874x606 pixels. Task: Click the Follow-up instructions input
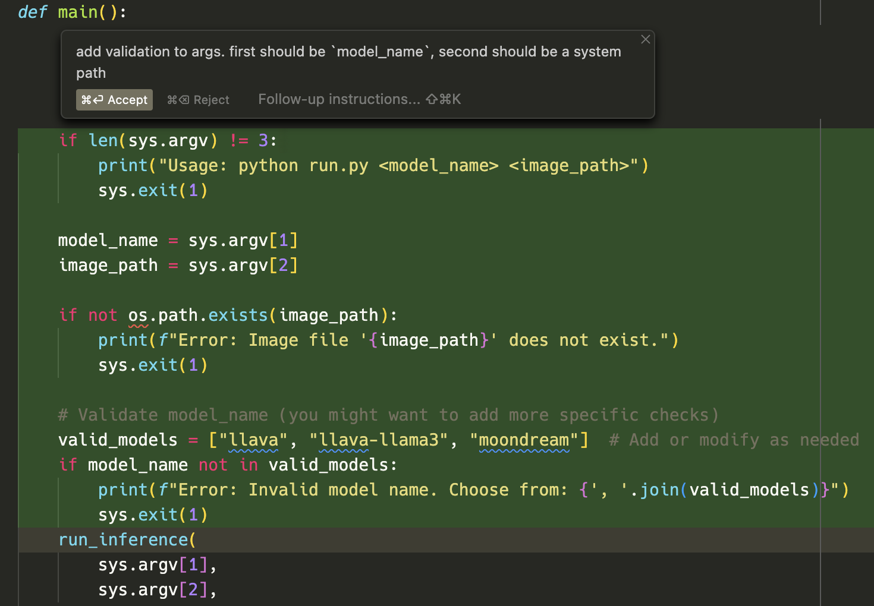pos(359,99)
